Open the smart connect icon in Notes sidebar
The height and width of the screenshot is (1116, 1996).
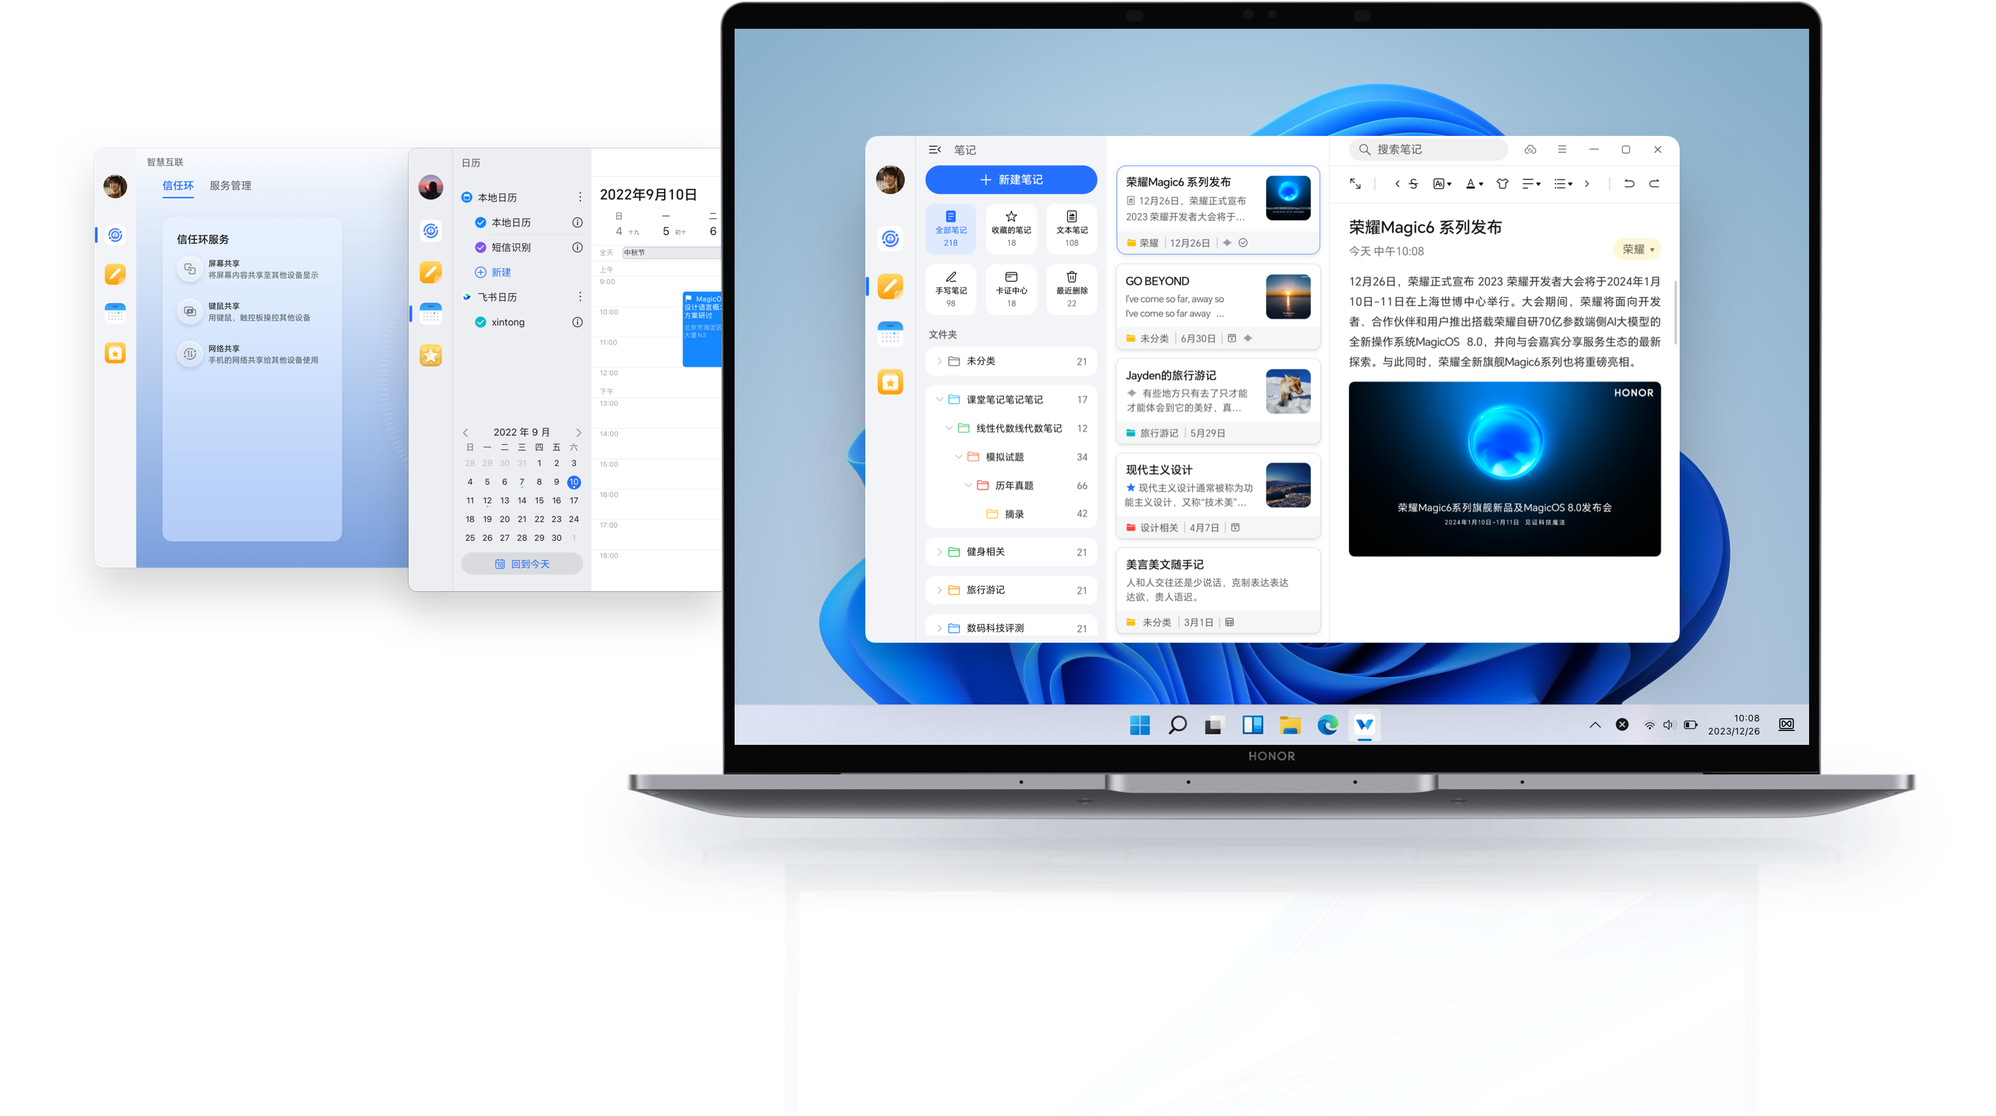(x=890, y=238)
